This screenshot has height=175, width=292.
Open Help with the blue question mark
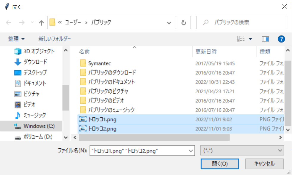[281, 39]
